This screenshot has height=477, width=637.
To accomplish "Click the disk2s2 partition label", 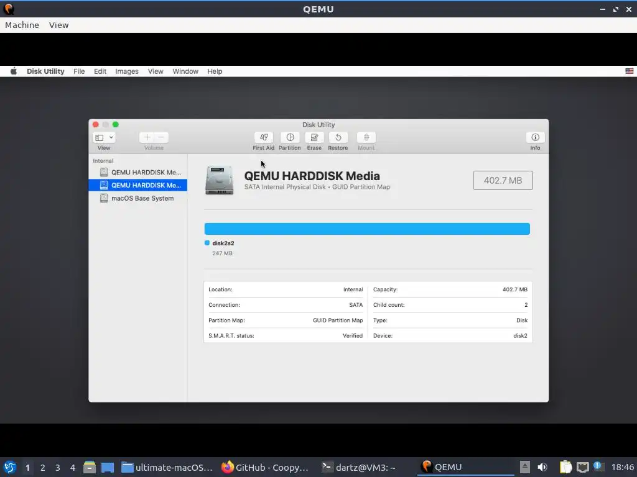I will (223, 243).
